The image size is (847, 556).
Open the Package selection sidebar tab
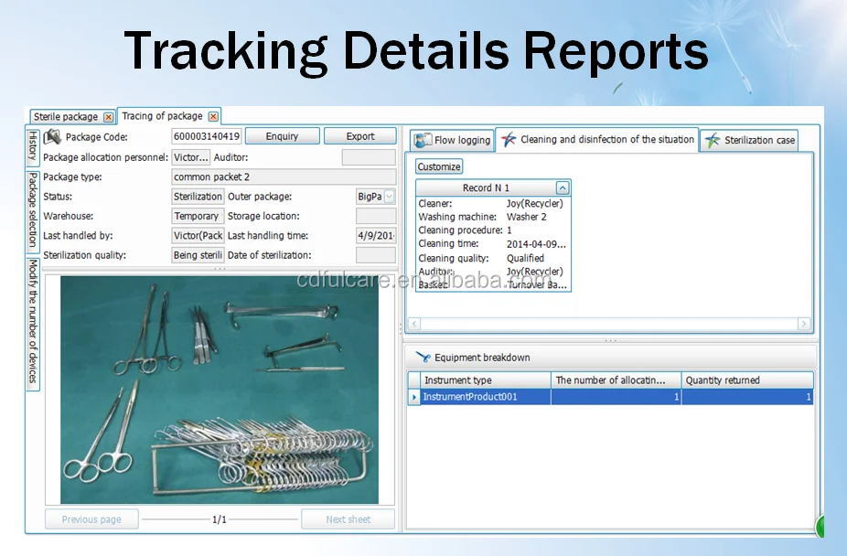tap(33, 208)
